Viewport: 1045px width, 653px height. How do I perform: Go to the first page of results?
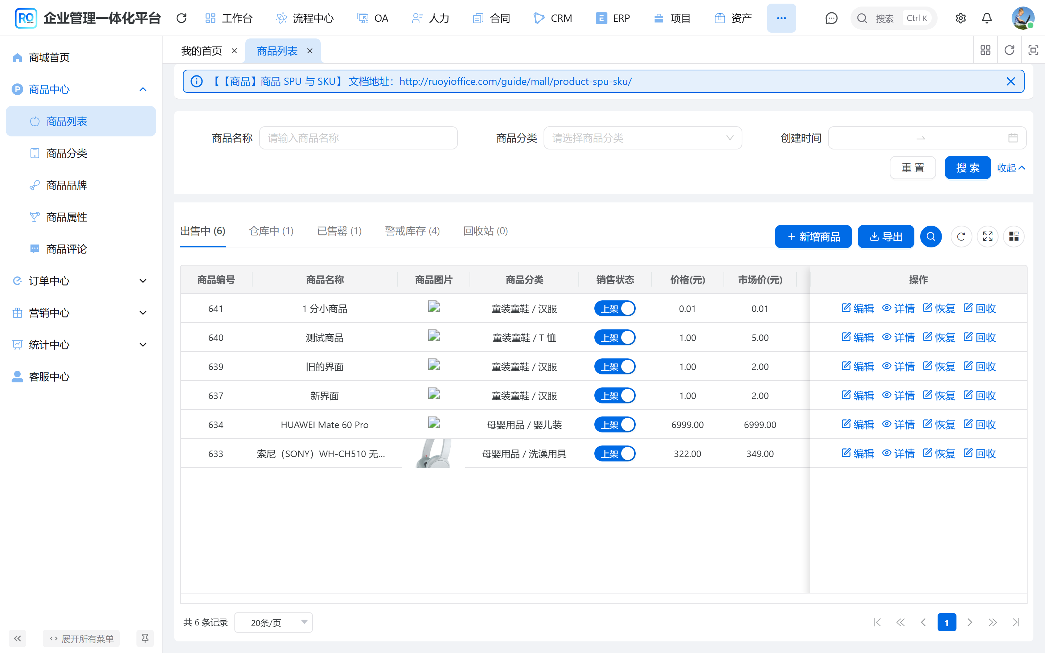[877, 622]
